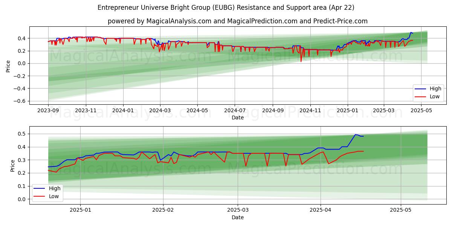Click the 2023-11 x-axis label

pos(86,111)
